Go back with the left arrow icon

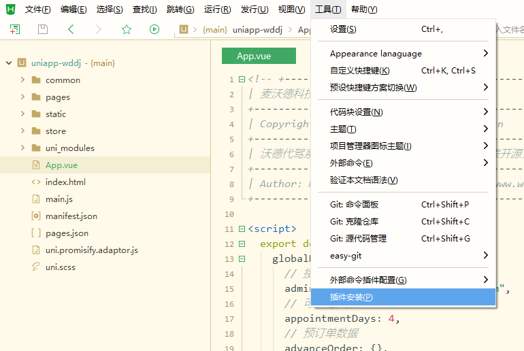(71, 29)
